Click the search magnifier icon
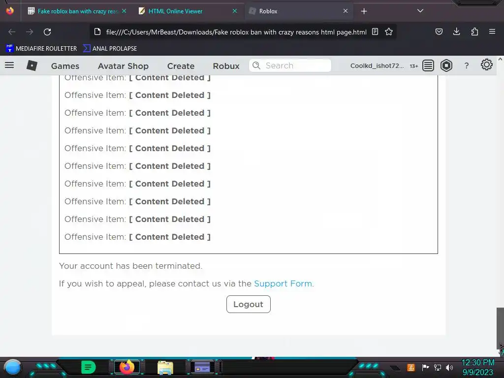504x378 pixels. (256, 65)
